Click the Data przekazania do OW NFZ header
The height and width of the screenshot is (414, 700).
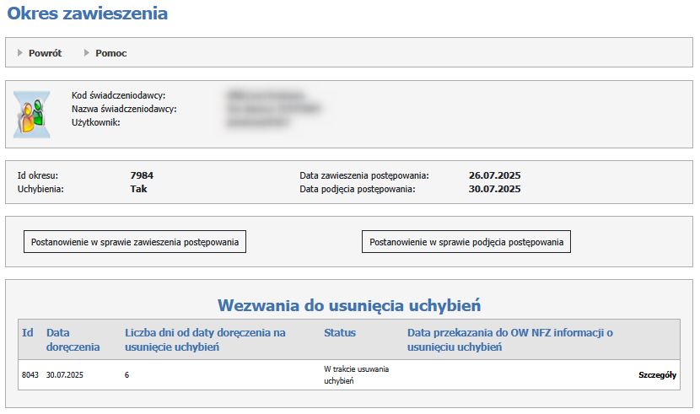[x=509, y=340]
